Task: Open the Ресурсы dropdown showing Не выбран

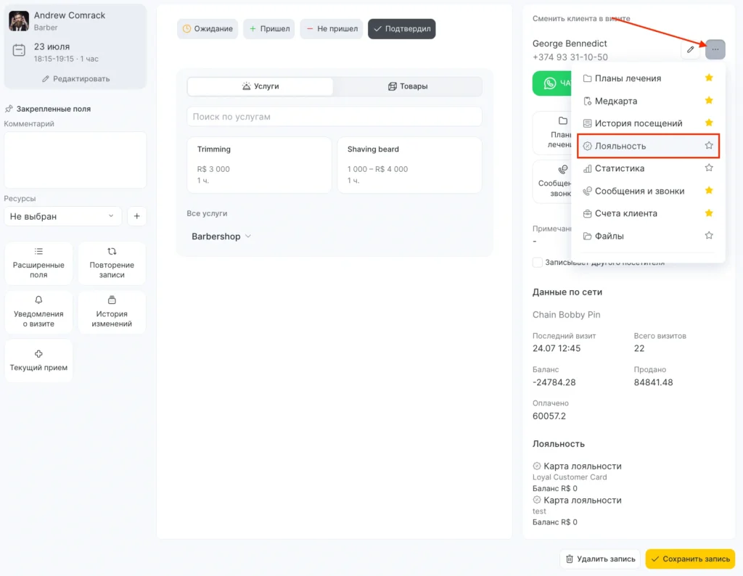Action: 62,216
